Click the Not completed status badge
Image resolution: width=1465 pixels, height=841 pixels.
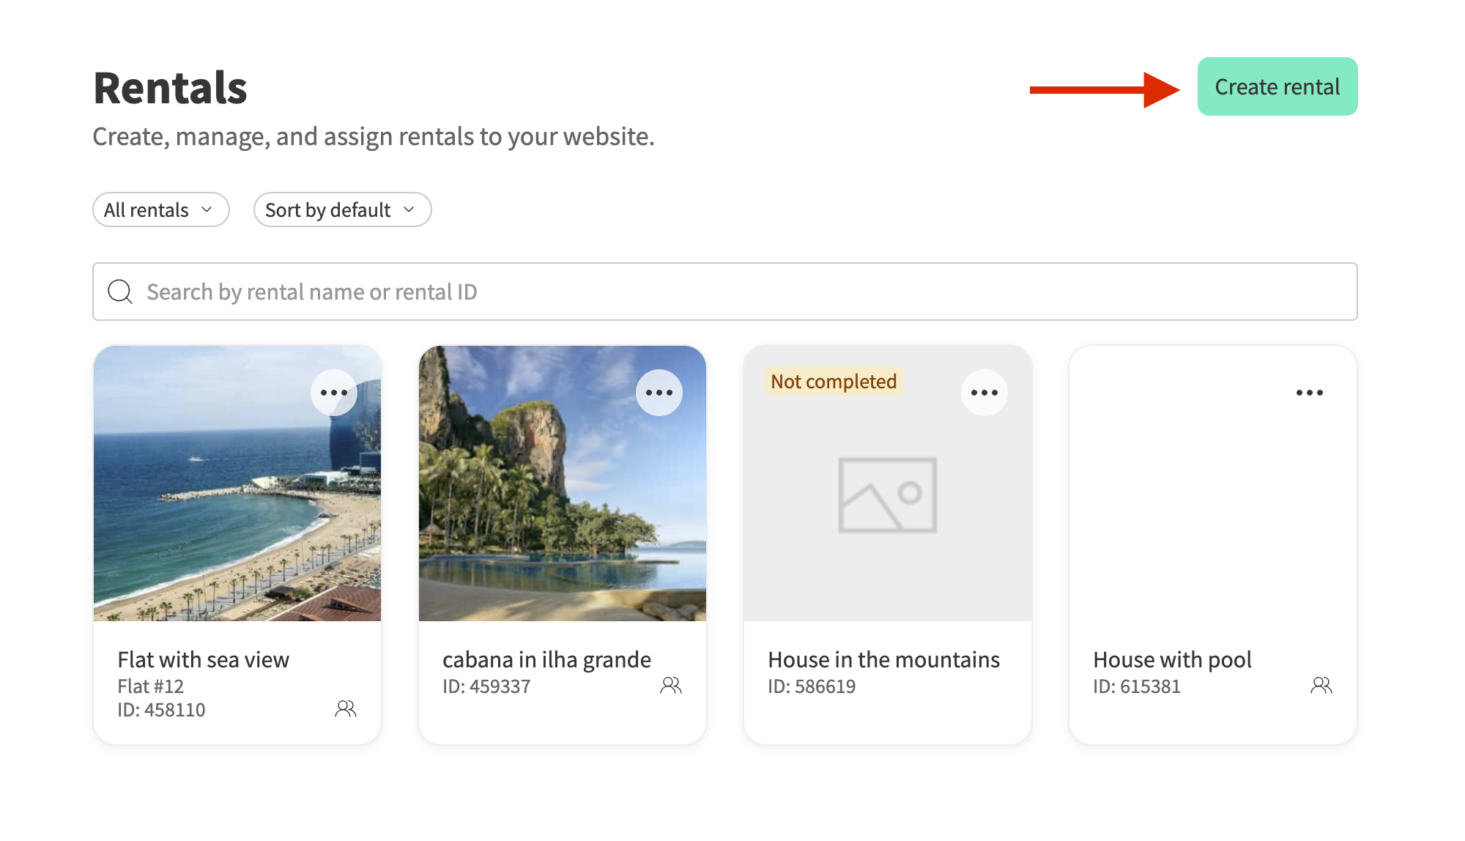(834, 381)
